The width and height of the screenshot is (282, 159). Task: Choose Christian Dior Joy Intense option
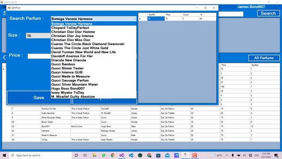93,36
